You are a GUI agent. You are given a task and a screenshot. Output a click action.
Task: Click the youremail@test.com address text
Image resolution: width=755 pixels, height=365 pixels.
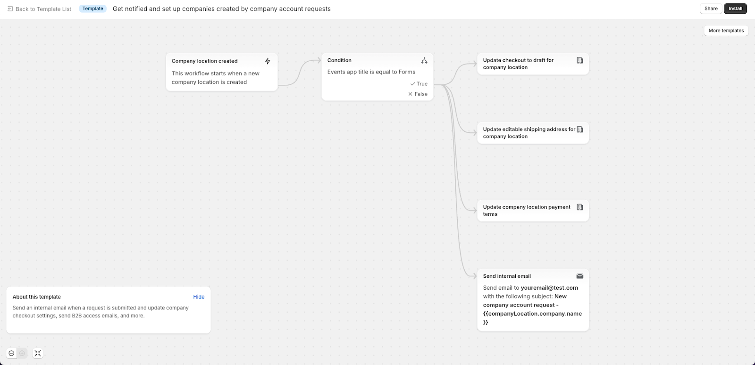point(549,288)
